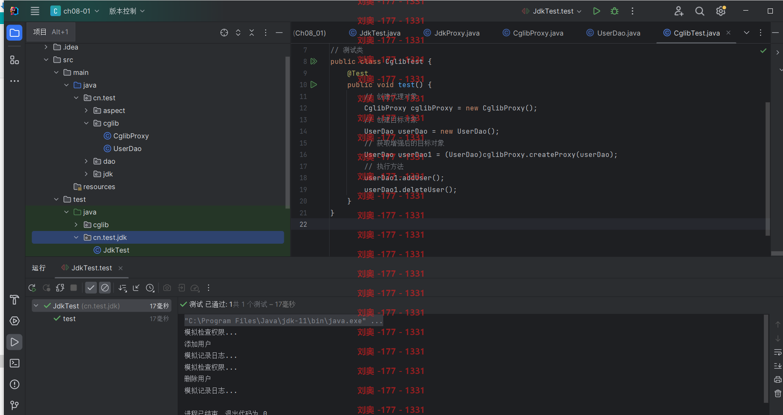Image resolution: width=783 pixels, height=415 pixels.
Task: Run test() method from gutter
Action: (x=314, y=85)
